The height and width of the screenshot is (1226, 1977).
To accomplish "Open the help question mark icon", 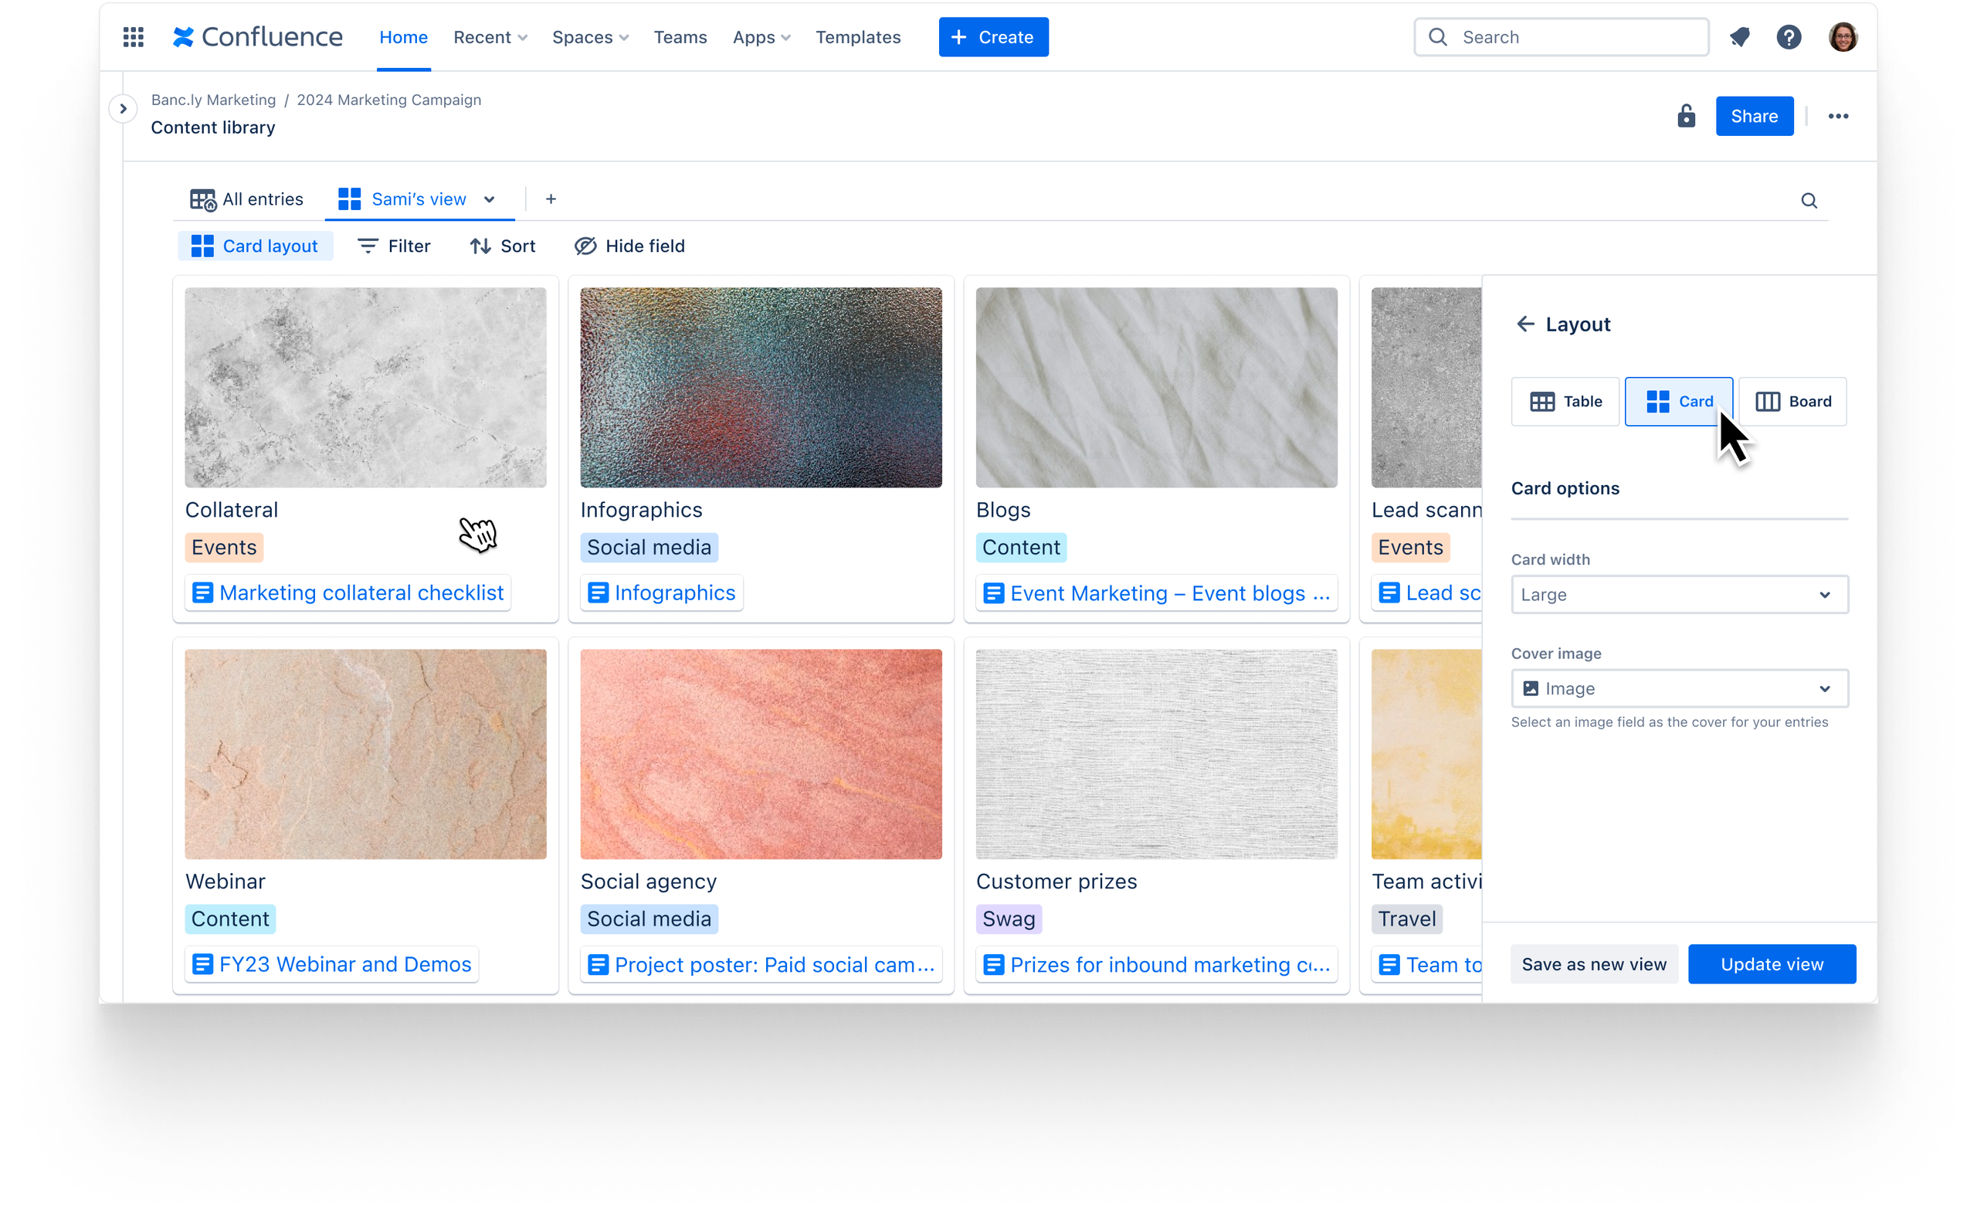I will [x=1788, y=37].
